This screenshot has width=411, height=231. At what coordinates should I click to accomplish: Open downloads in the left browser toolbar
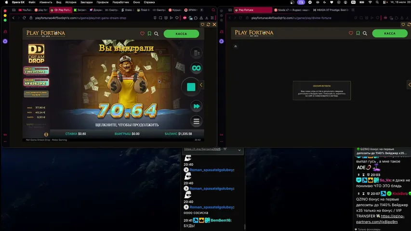(207, 18)
